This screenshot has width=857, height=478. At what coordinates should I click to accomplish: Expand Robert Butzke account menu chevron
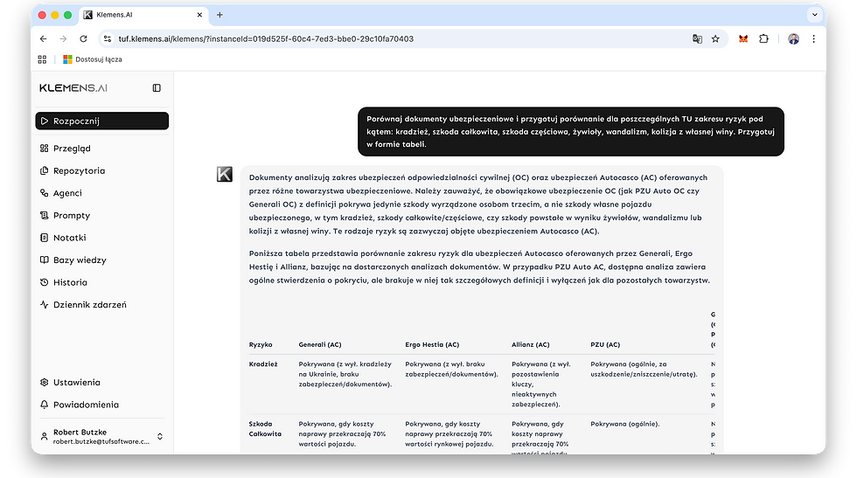160,436
